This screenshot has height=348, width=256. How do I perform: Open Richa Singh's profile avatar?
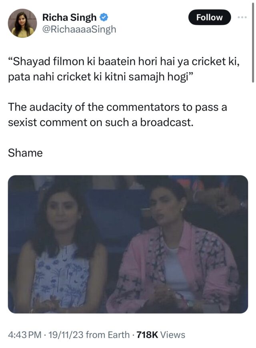(x=22, y=23)
